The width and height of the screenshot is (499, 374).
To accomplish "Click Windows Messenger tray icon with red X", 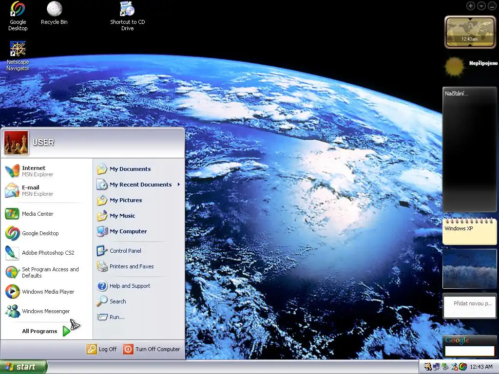I will pos(455,367).
